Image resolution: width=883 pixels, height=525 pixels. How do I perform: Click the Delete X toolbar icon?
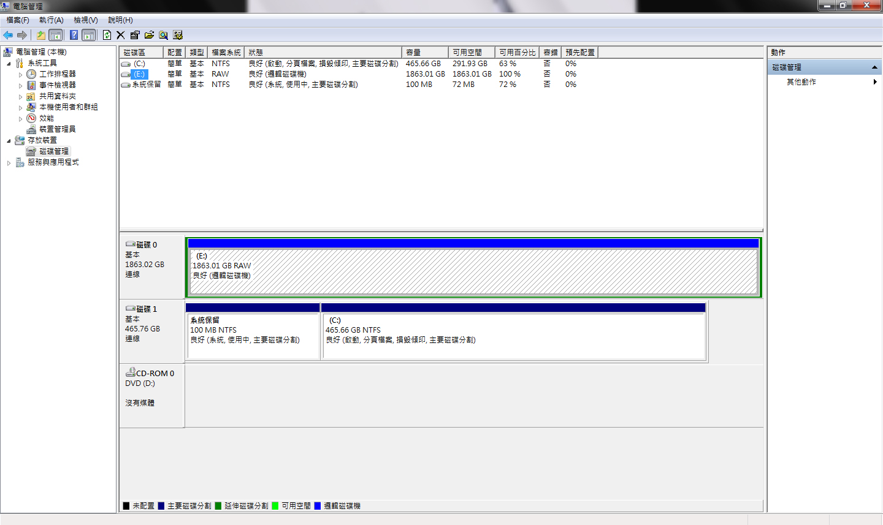121,36
